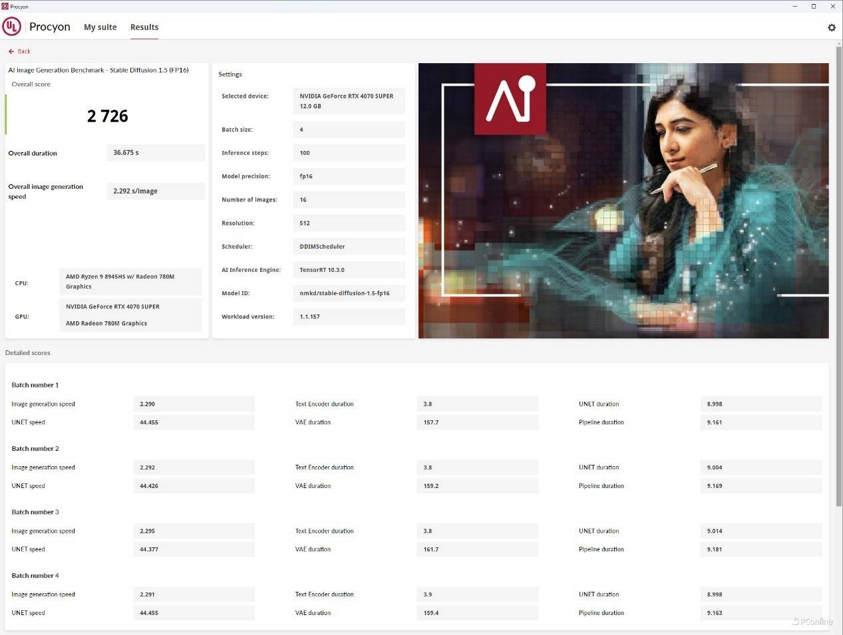Click the Model ID value field
Image resolution: width=843 pixels, height=635 pixels.
(x=348, y=293)
